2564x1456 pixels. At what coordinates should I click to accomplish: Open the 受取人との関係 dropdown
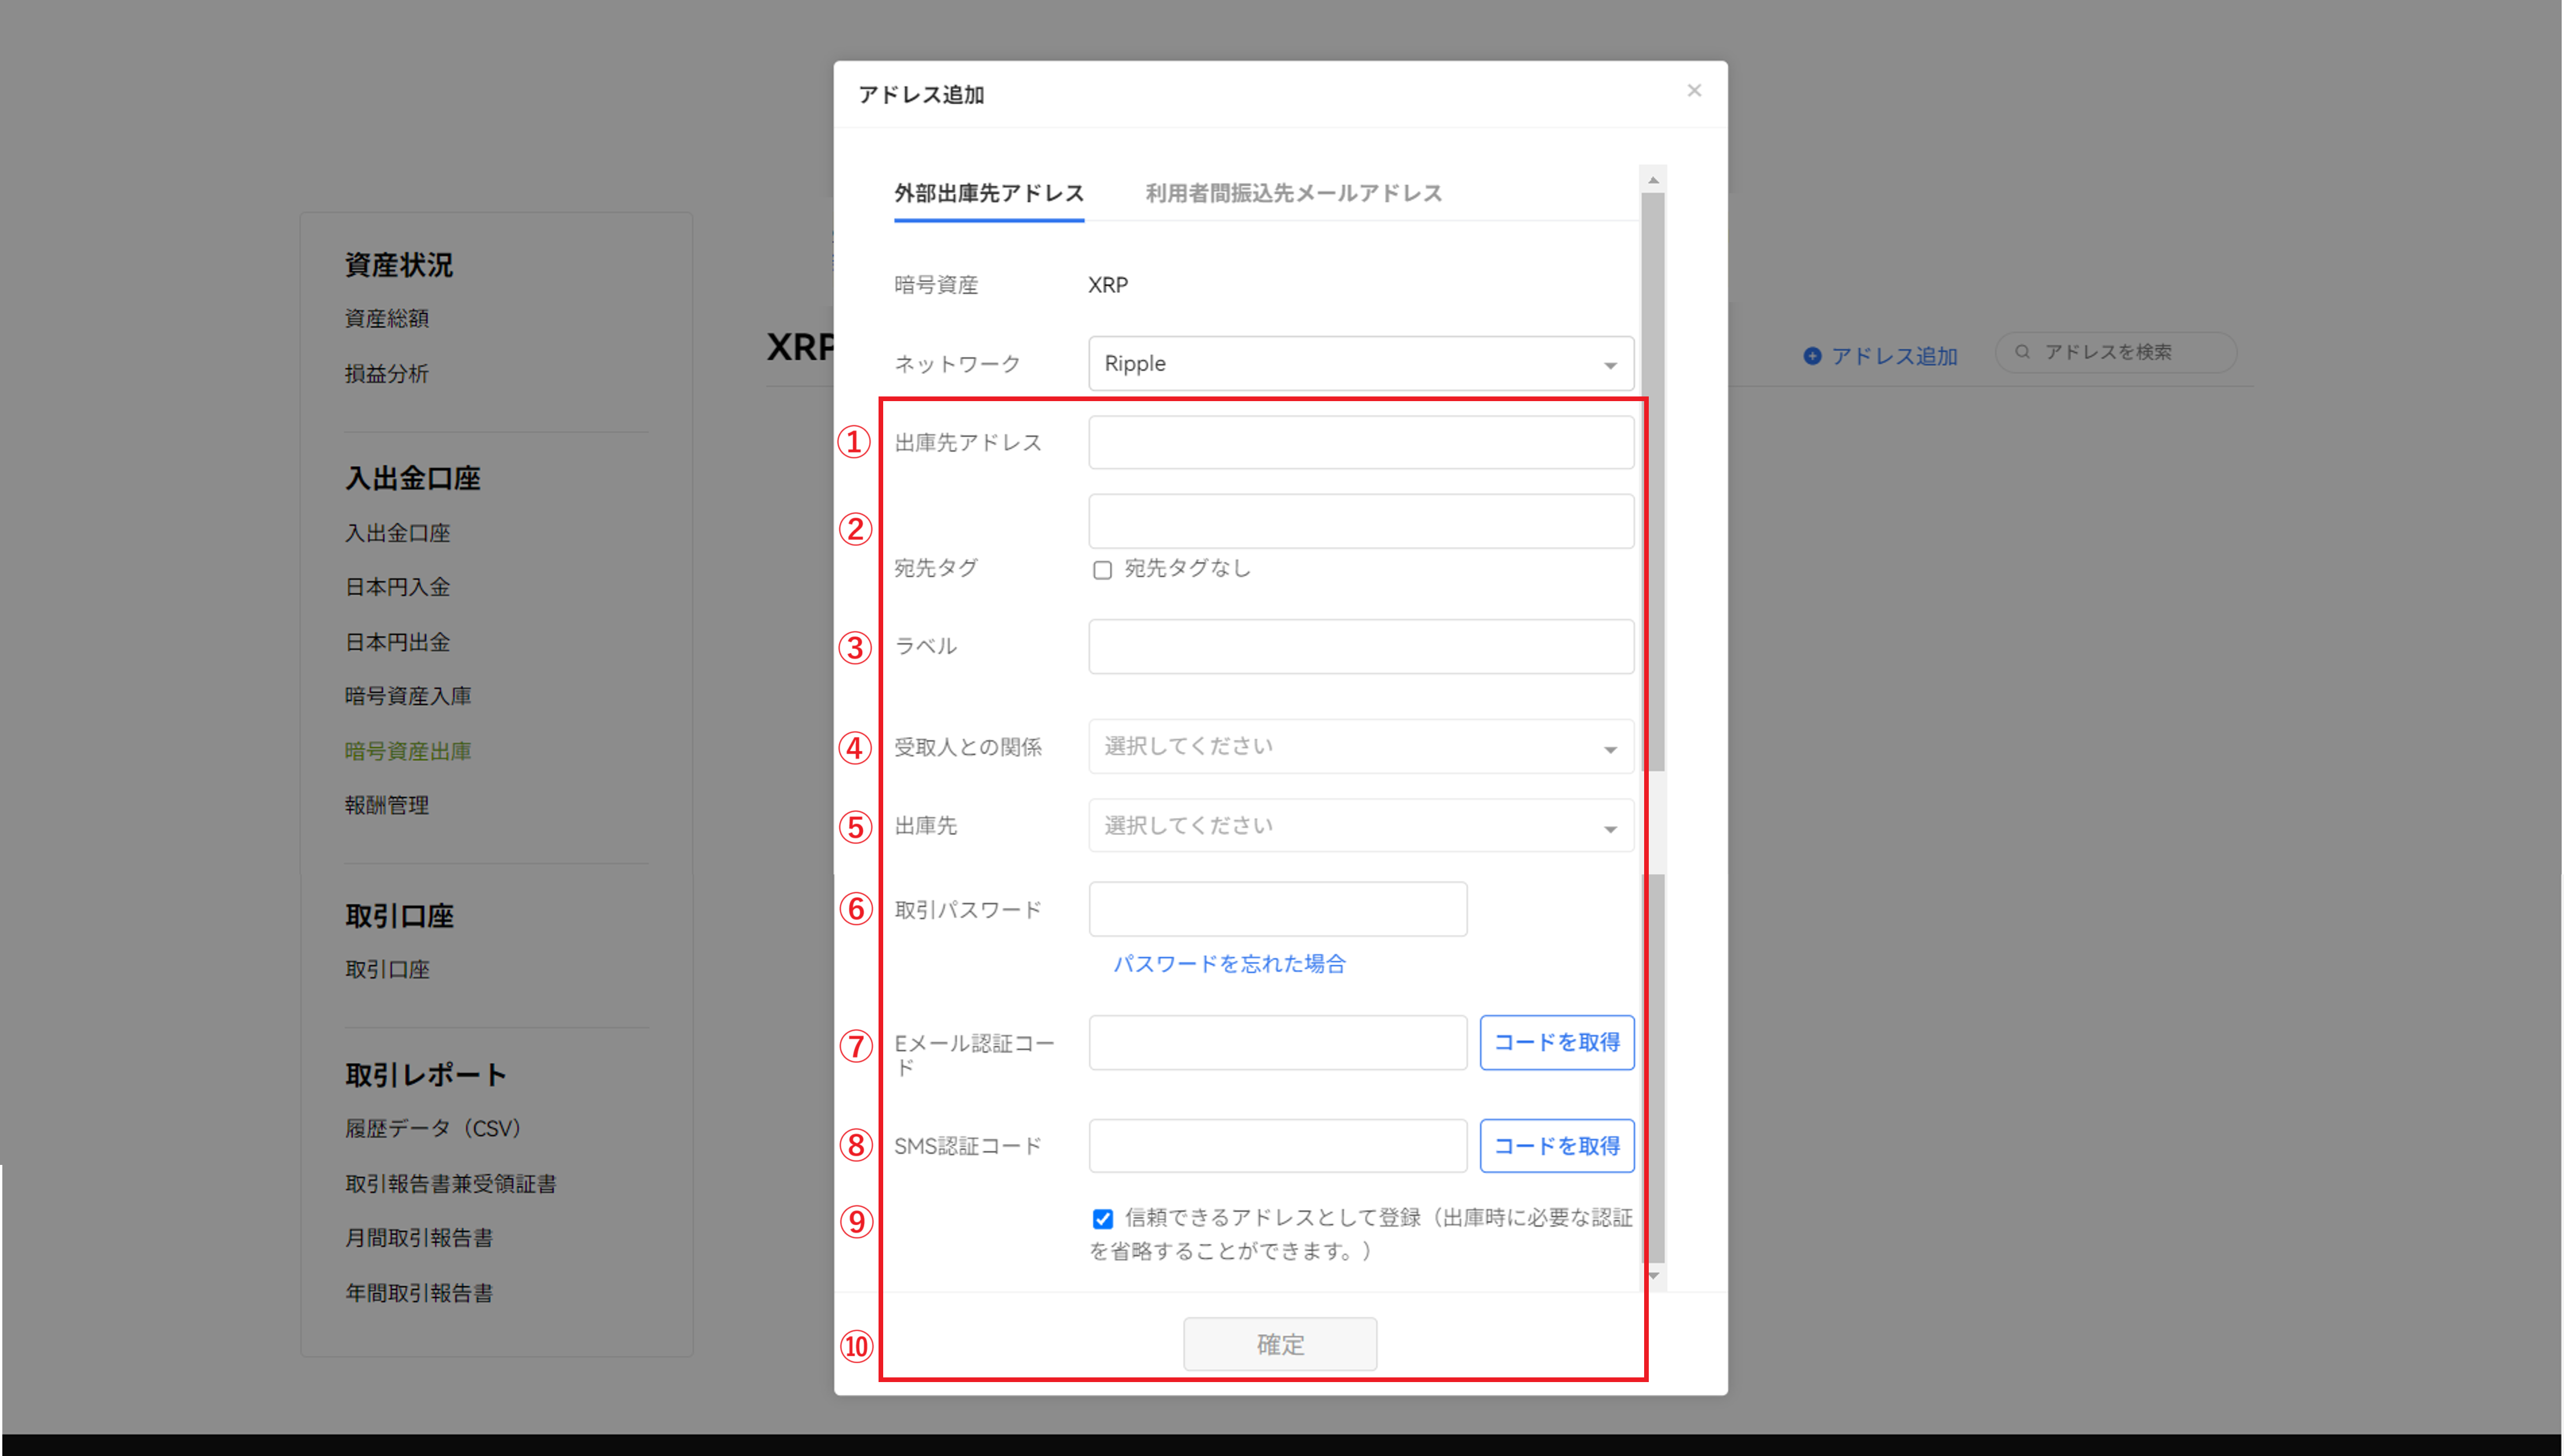tap(1360, 747)
